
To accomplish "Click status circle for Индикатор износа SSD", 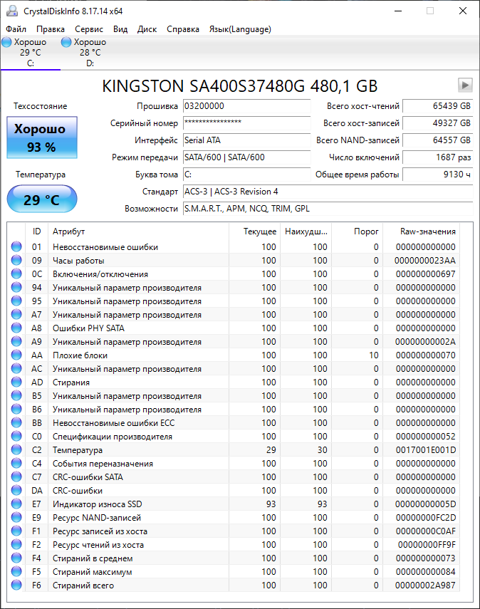I will pyautogui.click(x=16, y=504).
